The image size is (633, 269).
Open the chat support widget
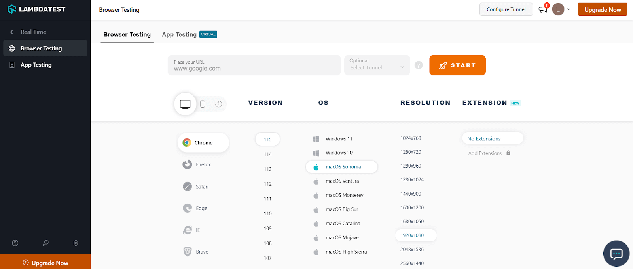point(616,254)
